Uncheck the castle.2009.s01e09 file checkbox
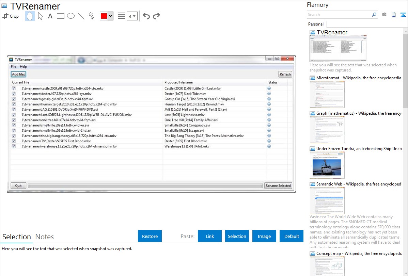The width and height of the screenshot is (408, 276). (x=14, y=88)
